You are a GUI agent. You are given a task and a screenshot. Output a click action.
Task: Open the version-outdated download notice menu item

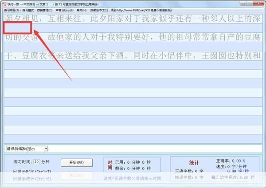[131, 10]
